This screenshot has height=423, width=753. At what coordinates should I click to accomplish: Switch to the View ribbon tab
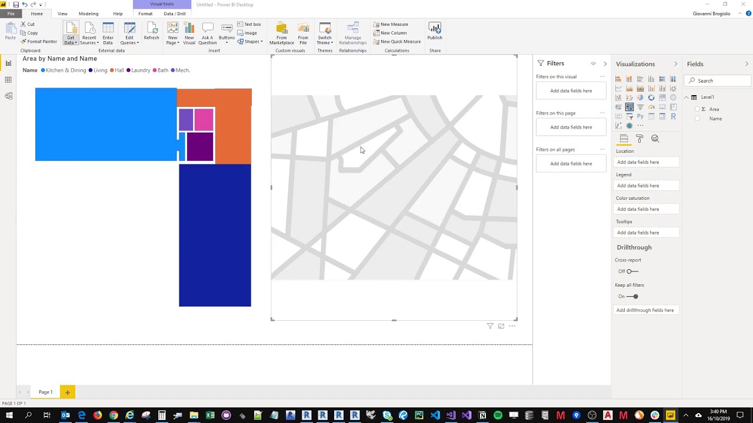pyautogui.click(x=62, y=14)
